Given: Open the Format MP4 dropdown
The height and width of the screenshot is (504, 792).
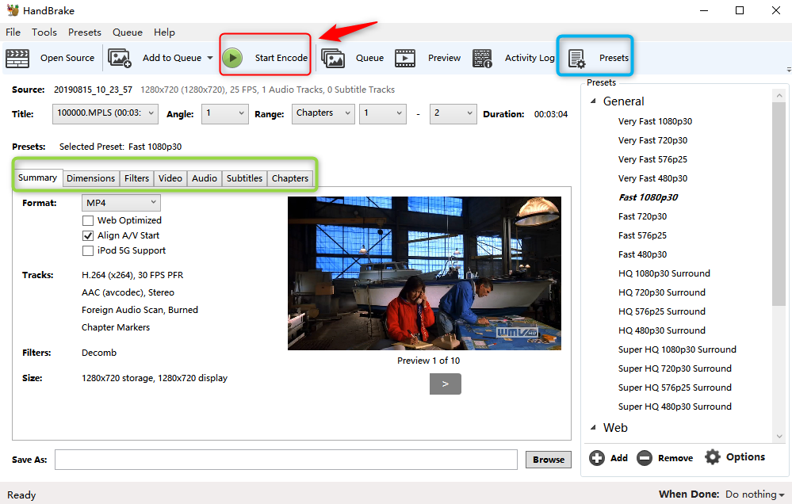Looking at the screenshot, I should [x=121, y=203].
